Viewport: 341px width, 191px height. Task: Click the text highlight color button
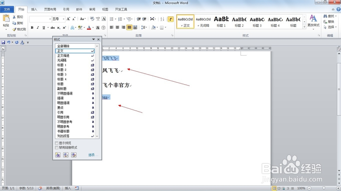pos(80,28)
